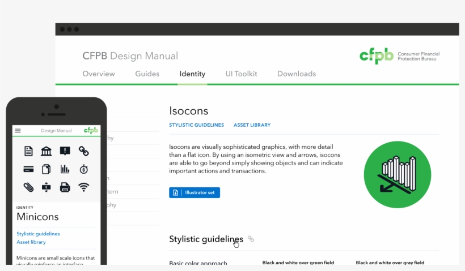The image size is (465, 271).
Task: Click anchor link icon beside Stylistic guidelines heading
Action: coord(251,239)
